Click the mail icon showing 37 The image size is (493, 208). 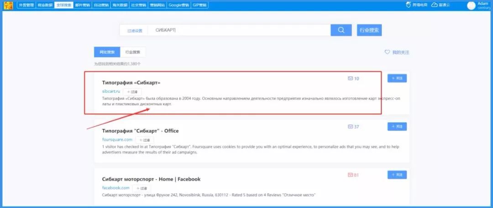350,127
